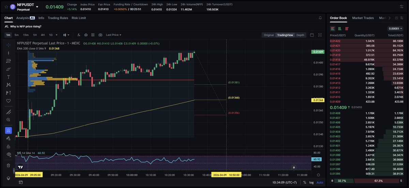Toggle drawings visibility with eye icon
The width and height of the screenshot is (409, 188).
(9, 154)
